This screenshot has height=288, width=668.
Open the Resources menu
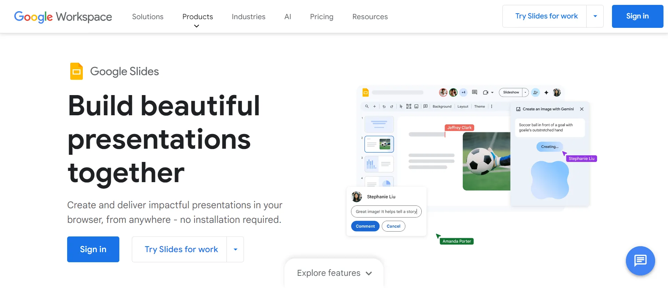pyautogui.click(x=370, y=17)
